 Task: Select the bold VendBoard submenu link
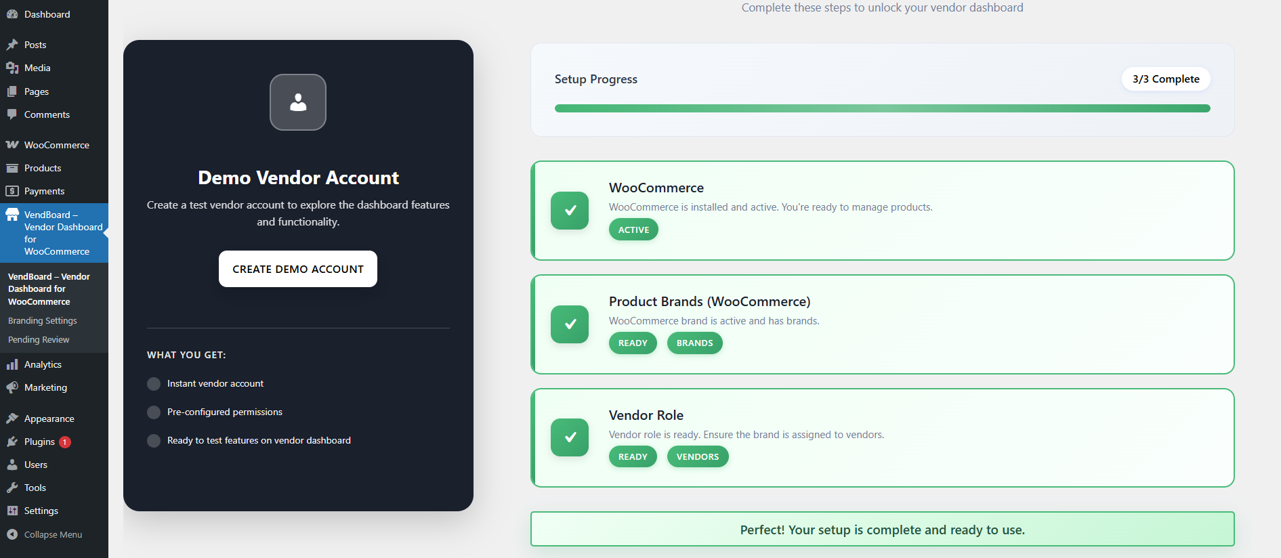tap(49, 289)
